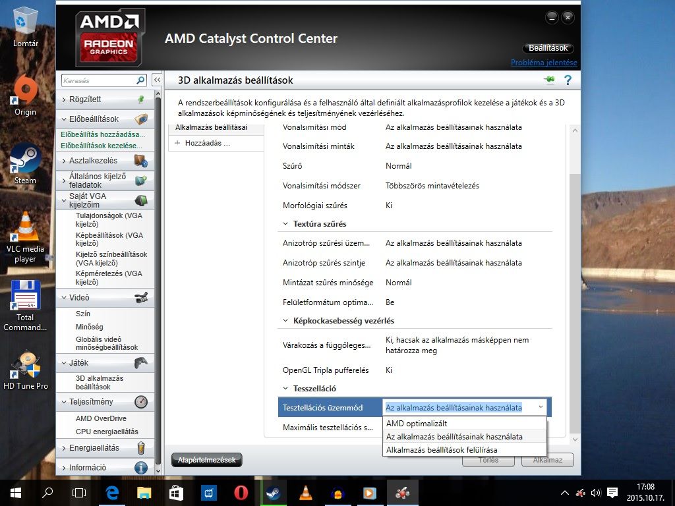The image size is (675, 506).
Task: Click Hozzáadás to add an application
Action: pos(208,143)
